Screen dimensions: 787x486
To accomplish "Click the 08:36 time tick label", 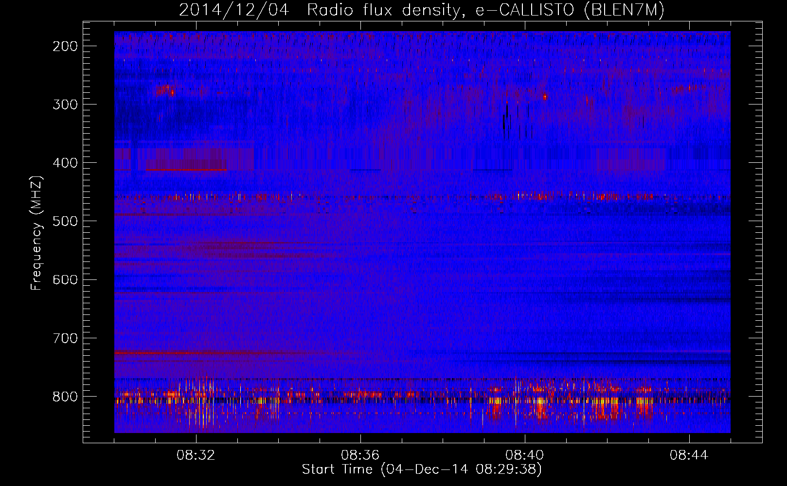I will tap(360, 455).
